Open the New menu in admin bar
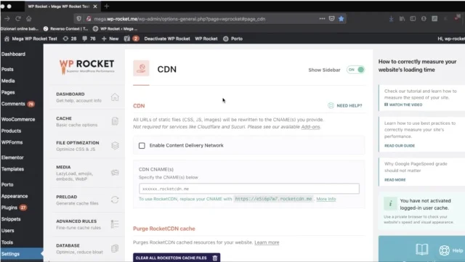465x262 pixels. (x=110, y=38)
